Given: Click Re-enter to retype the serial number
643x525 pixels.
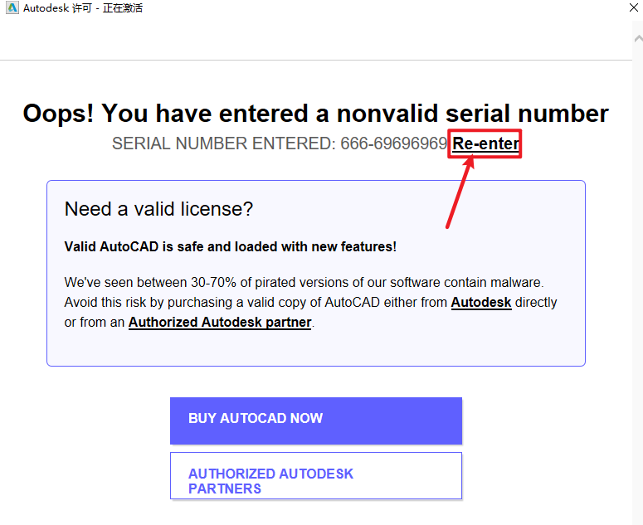Looking at the screenshot, I should click(485, 144).
